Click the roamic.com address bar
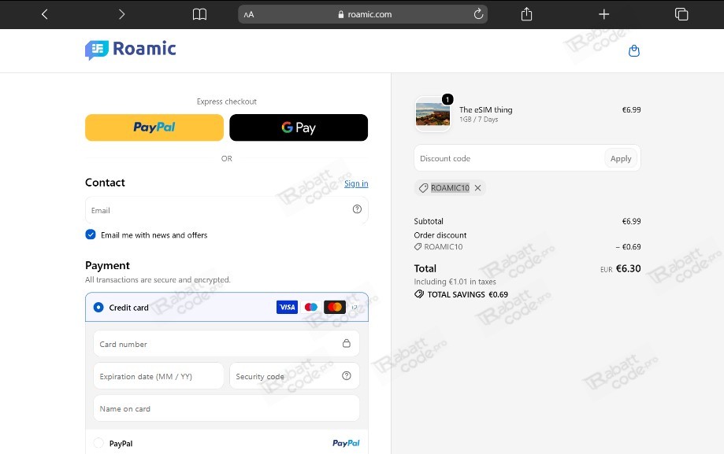Viewport: 724px width, 454px height. (x=363, y=14)
